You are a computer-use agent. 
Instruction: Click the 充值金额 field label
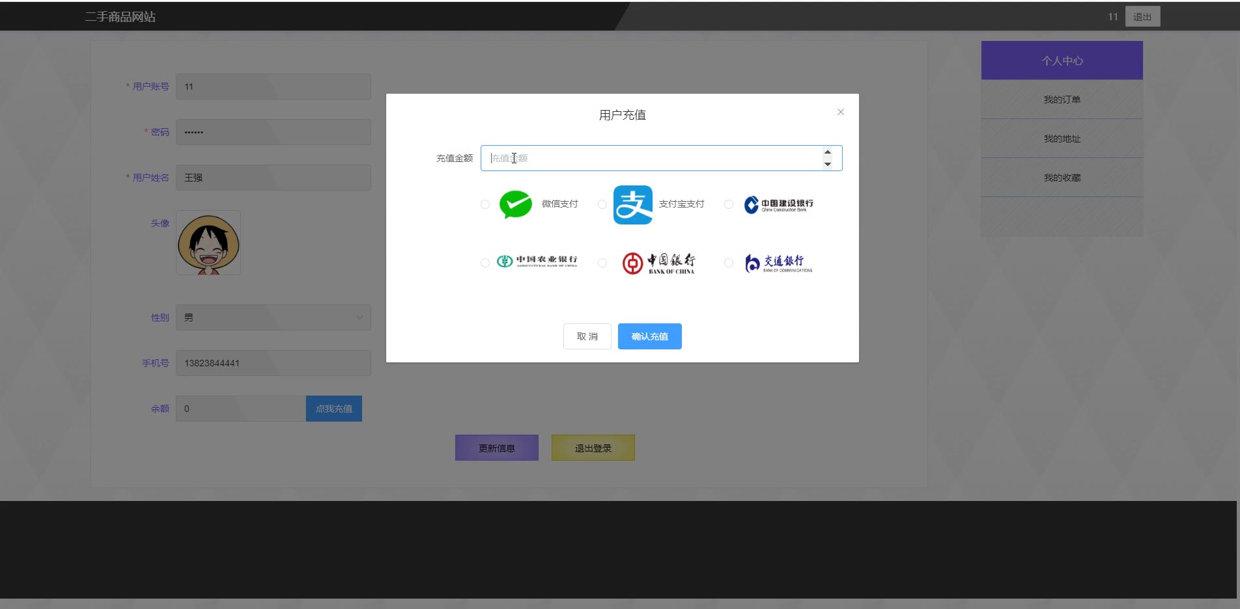[455, 158]
